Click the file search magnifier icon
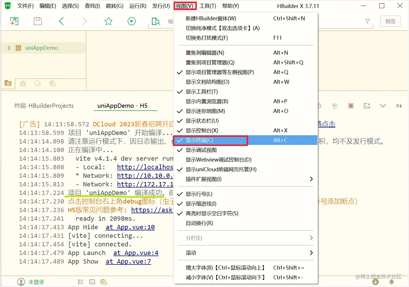Screen dimensions: 409x287 156,21
